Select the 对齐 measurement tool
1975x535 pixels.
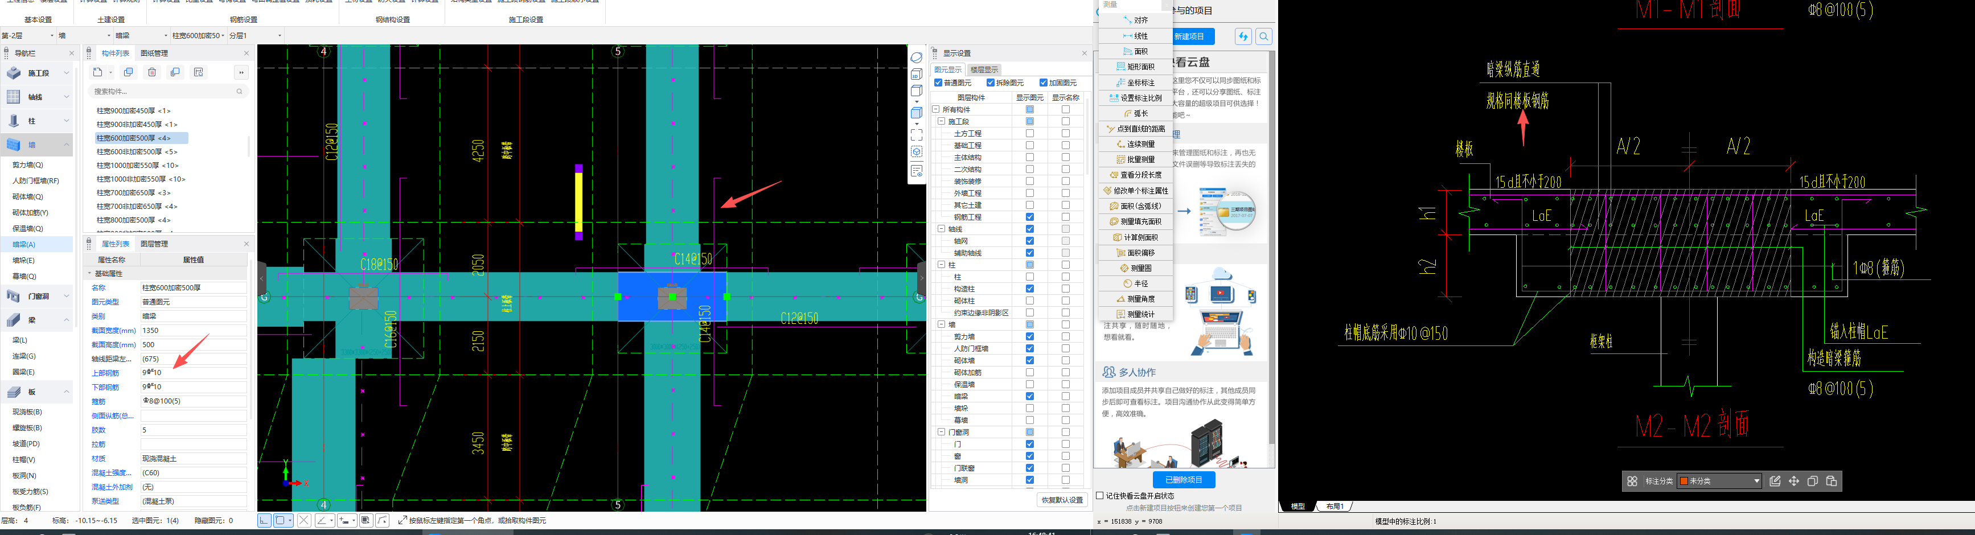[x=1136, y=19]
